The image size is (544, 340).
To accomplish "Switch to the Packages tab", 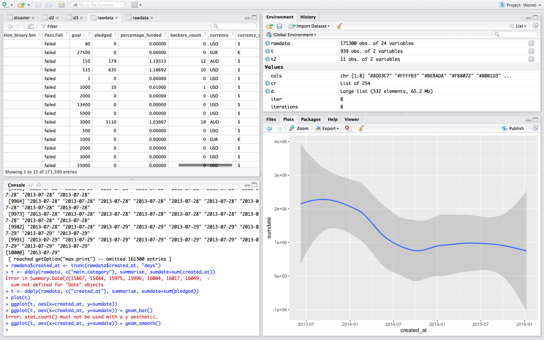I will pyautogui.click(x=311, y=119).
